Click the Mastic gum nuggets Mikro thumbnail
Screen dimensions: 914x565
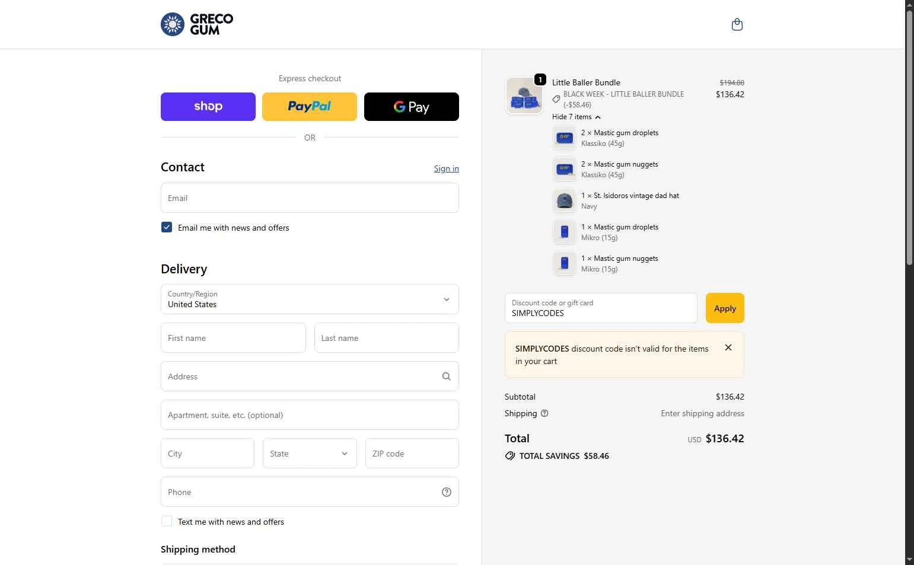[565, 264]
